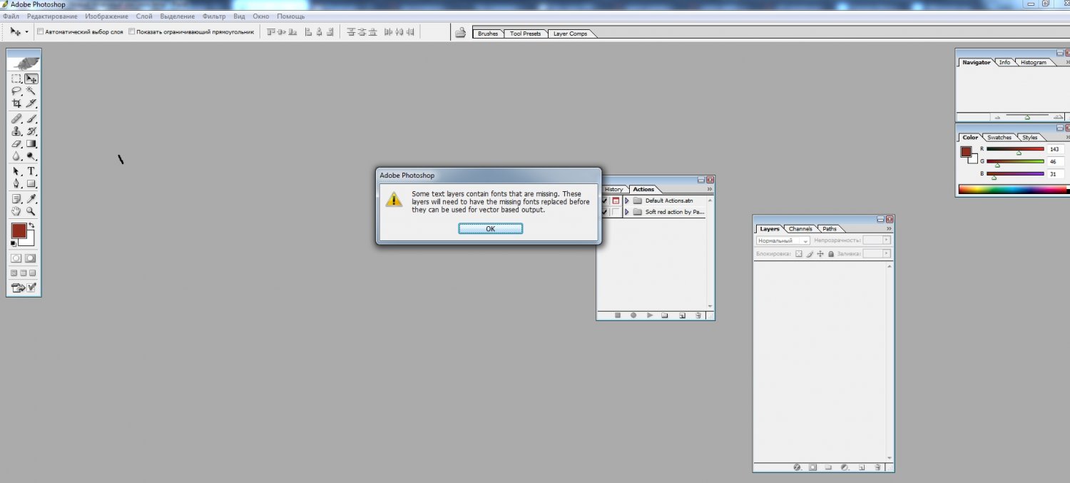Viewport: 1070px width, 483px height.
Task: Open the blend mode dropdown in Layers
Action: coord(783,240)
